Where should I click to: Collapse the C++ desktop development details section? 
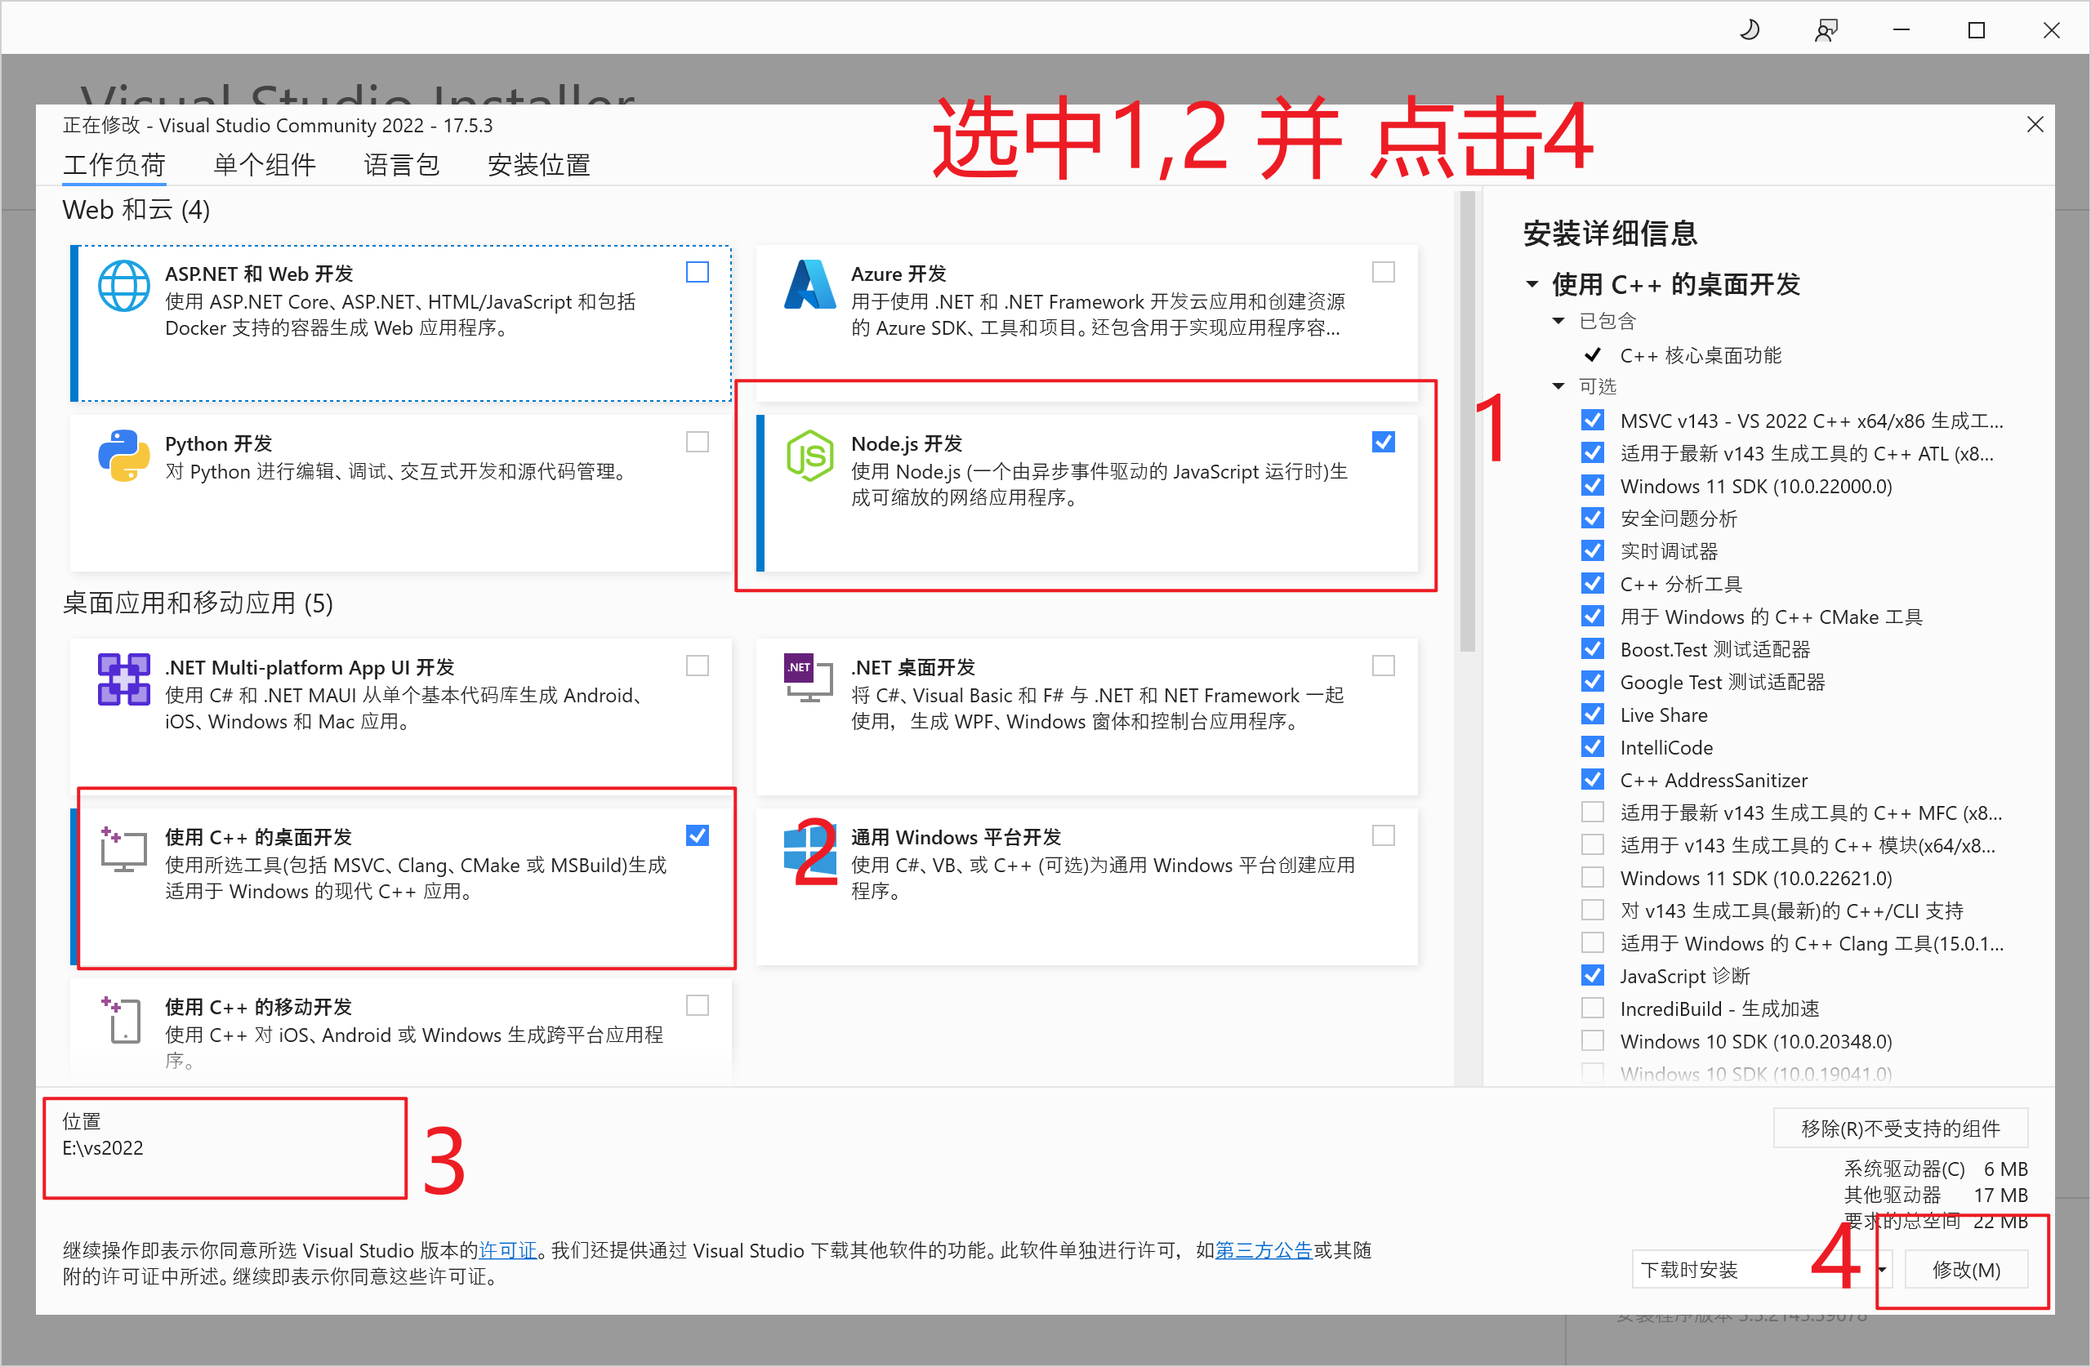(1532, 283)
